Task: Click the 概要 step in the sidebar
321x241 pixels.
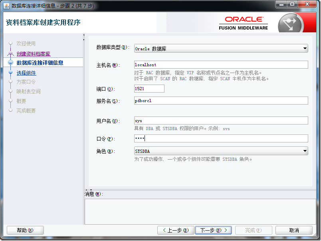Action: 21,101
